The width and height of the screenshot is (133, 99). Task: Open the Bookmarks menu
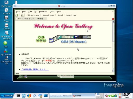[43, 12]
